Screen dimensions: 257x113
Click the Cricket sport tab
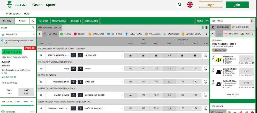click(x=80, y=34)
